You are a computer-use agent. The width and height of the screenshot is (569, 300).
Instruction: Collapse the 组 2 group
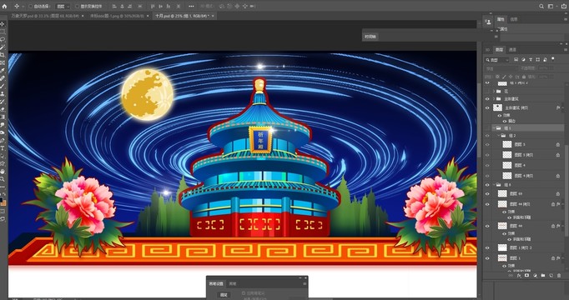coord(499,136)
